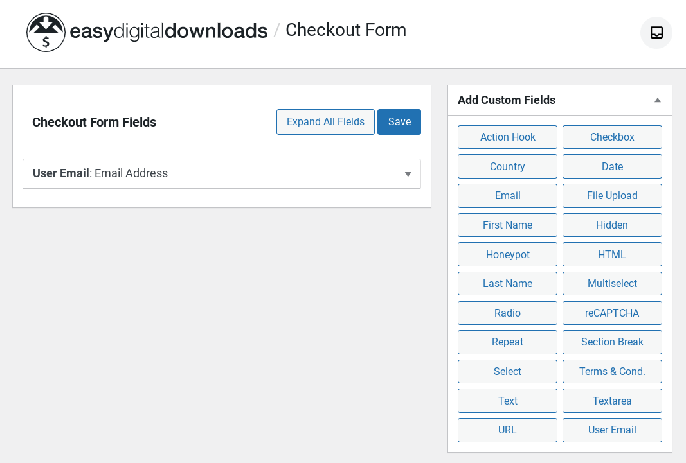Viewport: 686px width, 463px height.
Task: Add a Section Break to the form
Action: (x=612, y=342)
